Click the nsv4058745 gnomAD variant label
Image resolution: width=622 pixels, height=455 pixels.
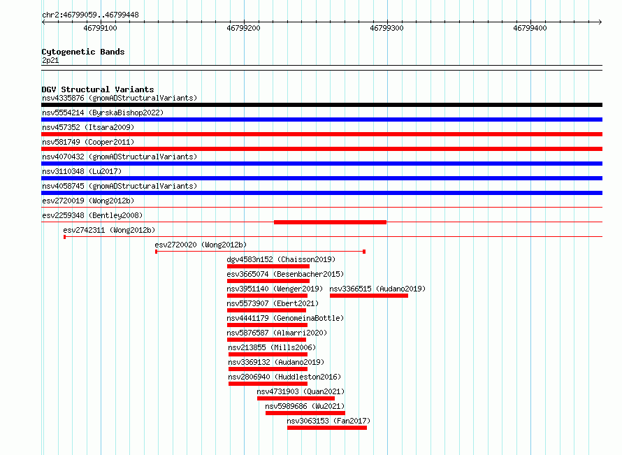[120, 186]
